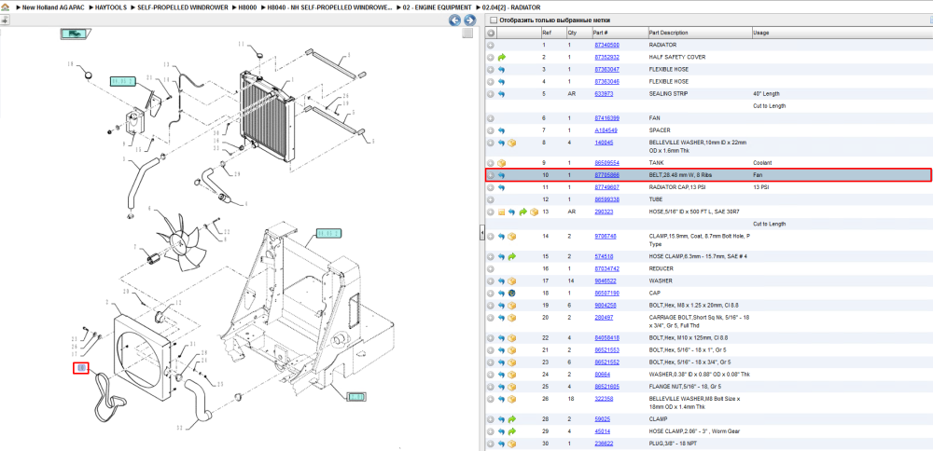Select all parts via the header round button
Viewport: 933px width, 451px height.
491,34
